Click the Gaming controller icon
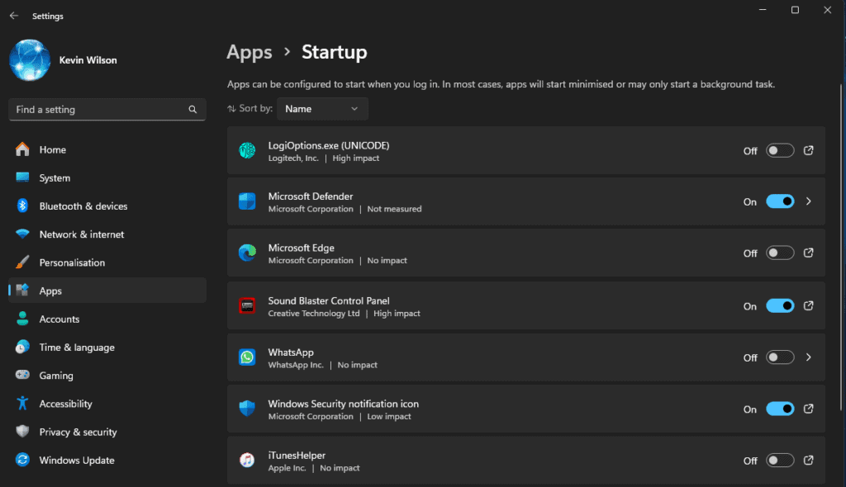846x487 pixels. tap(22, 375)
